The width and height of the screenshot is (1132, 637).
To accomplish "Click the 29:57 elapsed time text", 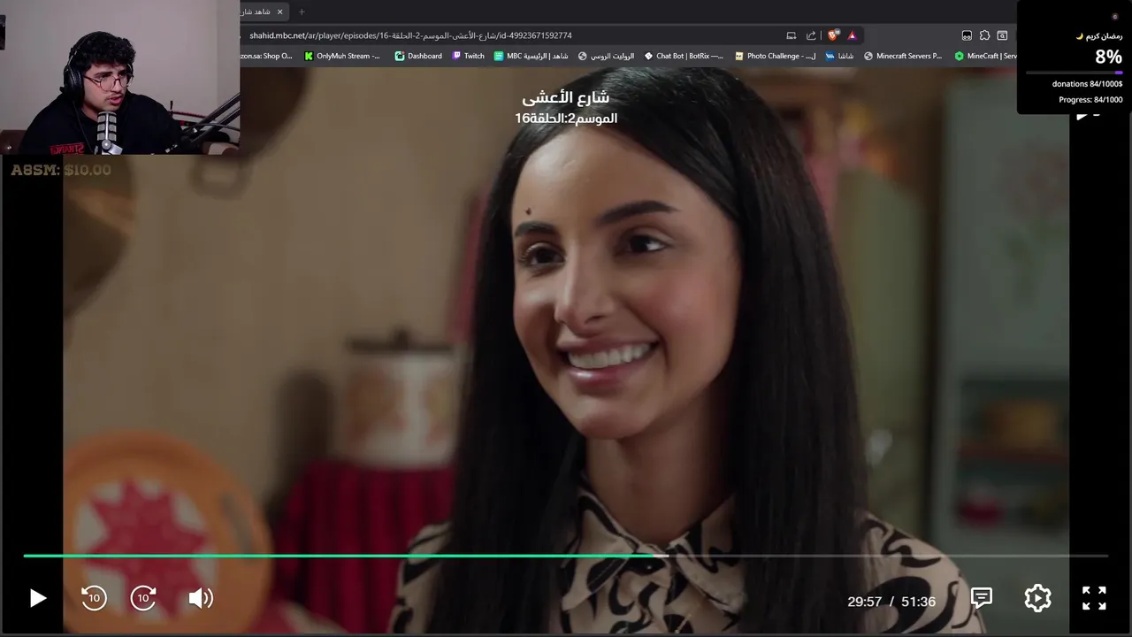I will tap(864, 602).
